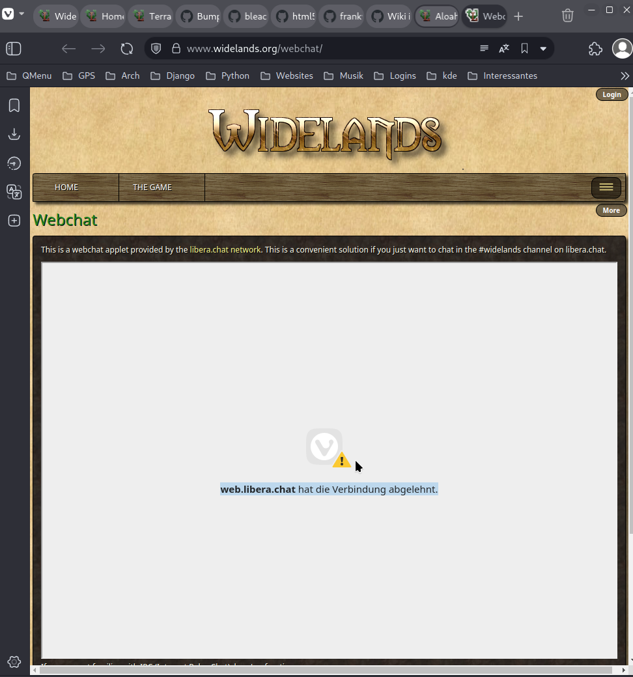The image size is (633, 677).
Task: Open the Arch bookmark folder
Action: tap(122, 76)
